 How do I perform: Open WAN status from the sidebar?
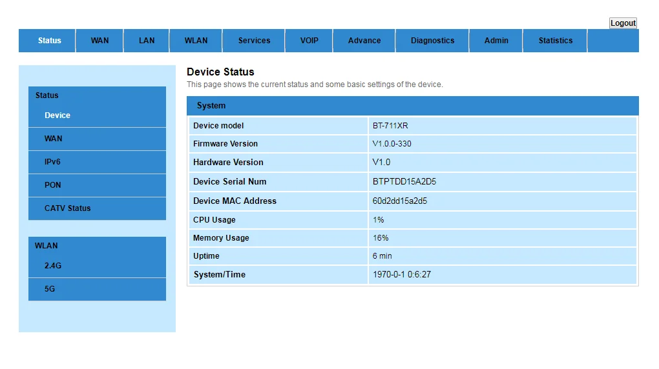coord(54,139)
